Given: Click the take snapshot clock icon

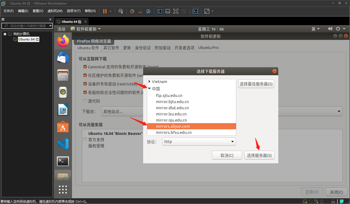Looking at the screenshot, I should click(132, 11).
